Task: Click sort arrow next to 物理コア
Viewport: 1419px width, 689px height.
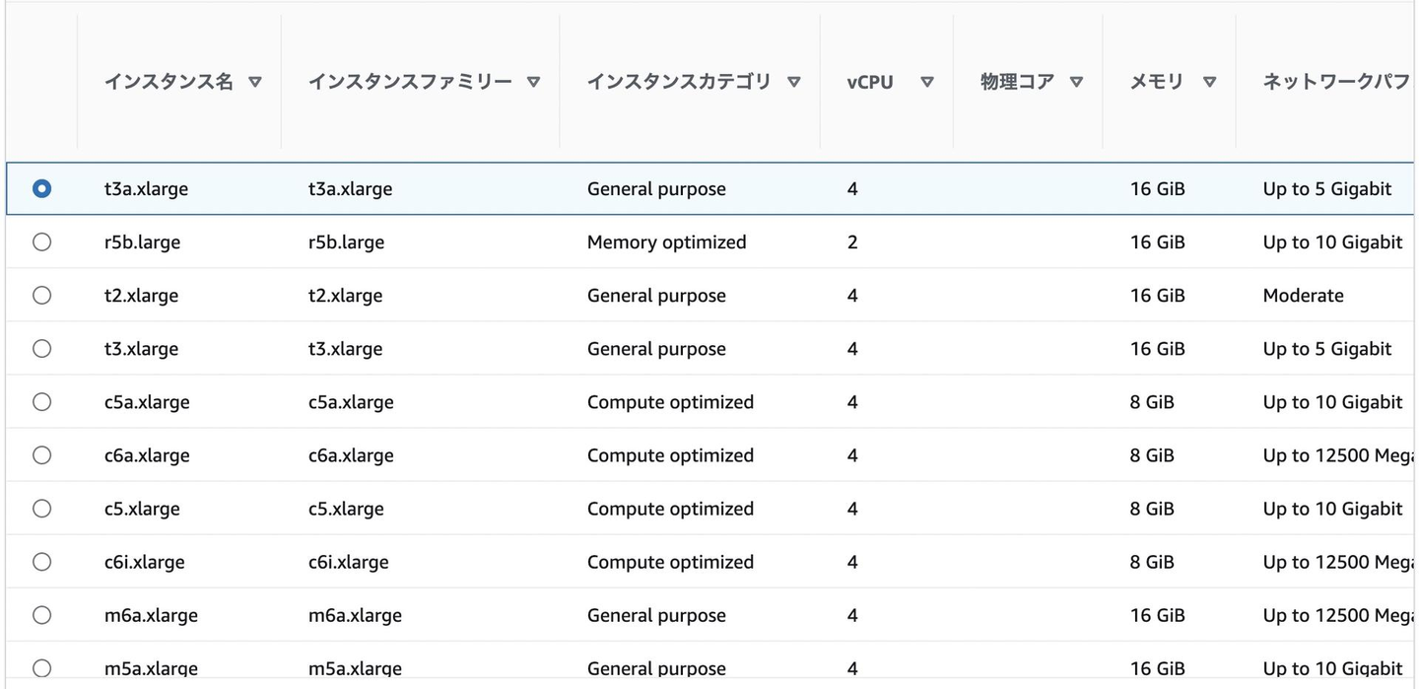Action: 1076,83
